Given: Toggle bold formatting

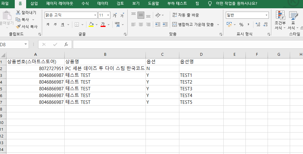Looking at the screenshot, I should (x=48, y=24).
